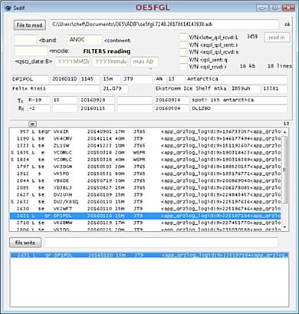Click the distance field showing 13381

(274, 89)
